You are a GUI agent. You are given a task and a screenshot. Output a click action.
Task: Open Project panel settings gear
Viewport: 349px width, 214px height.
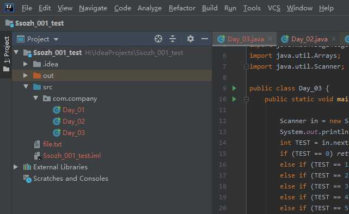191,39
